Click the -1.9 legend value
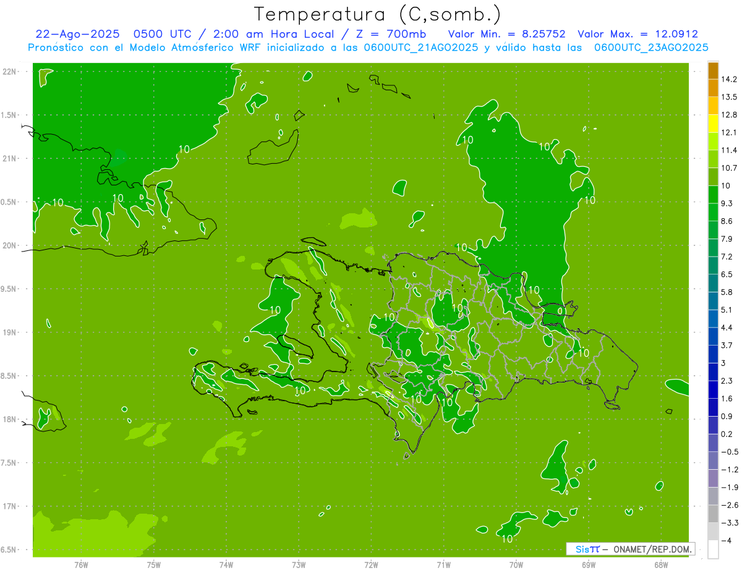742x573 pixels. point(729,487)
